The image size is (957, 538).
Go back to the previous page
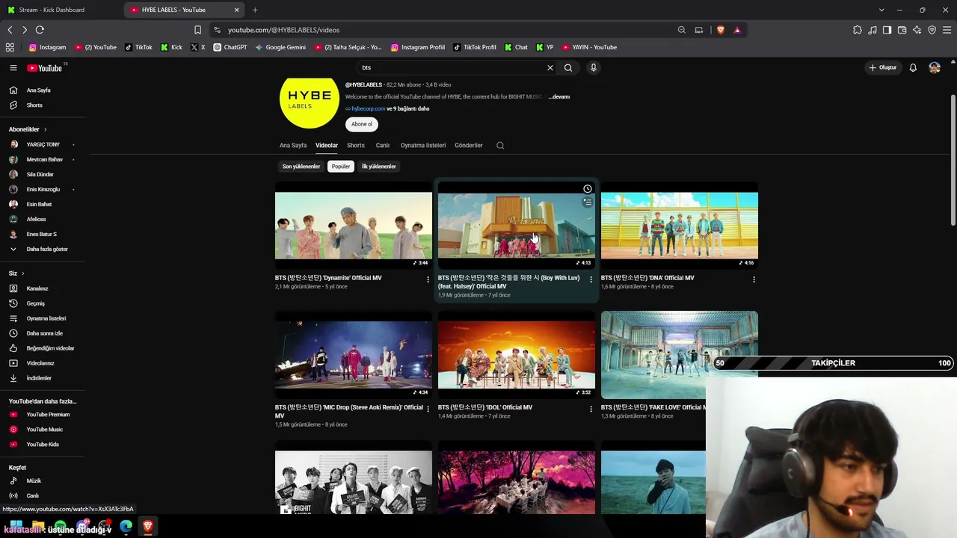point(10,30)
